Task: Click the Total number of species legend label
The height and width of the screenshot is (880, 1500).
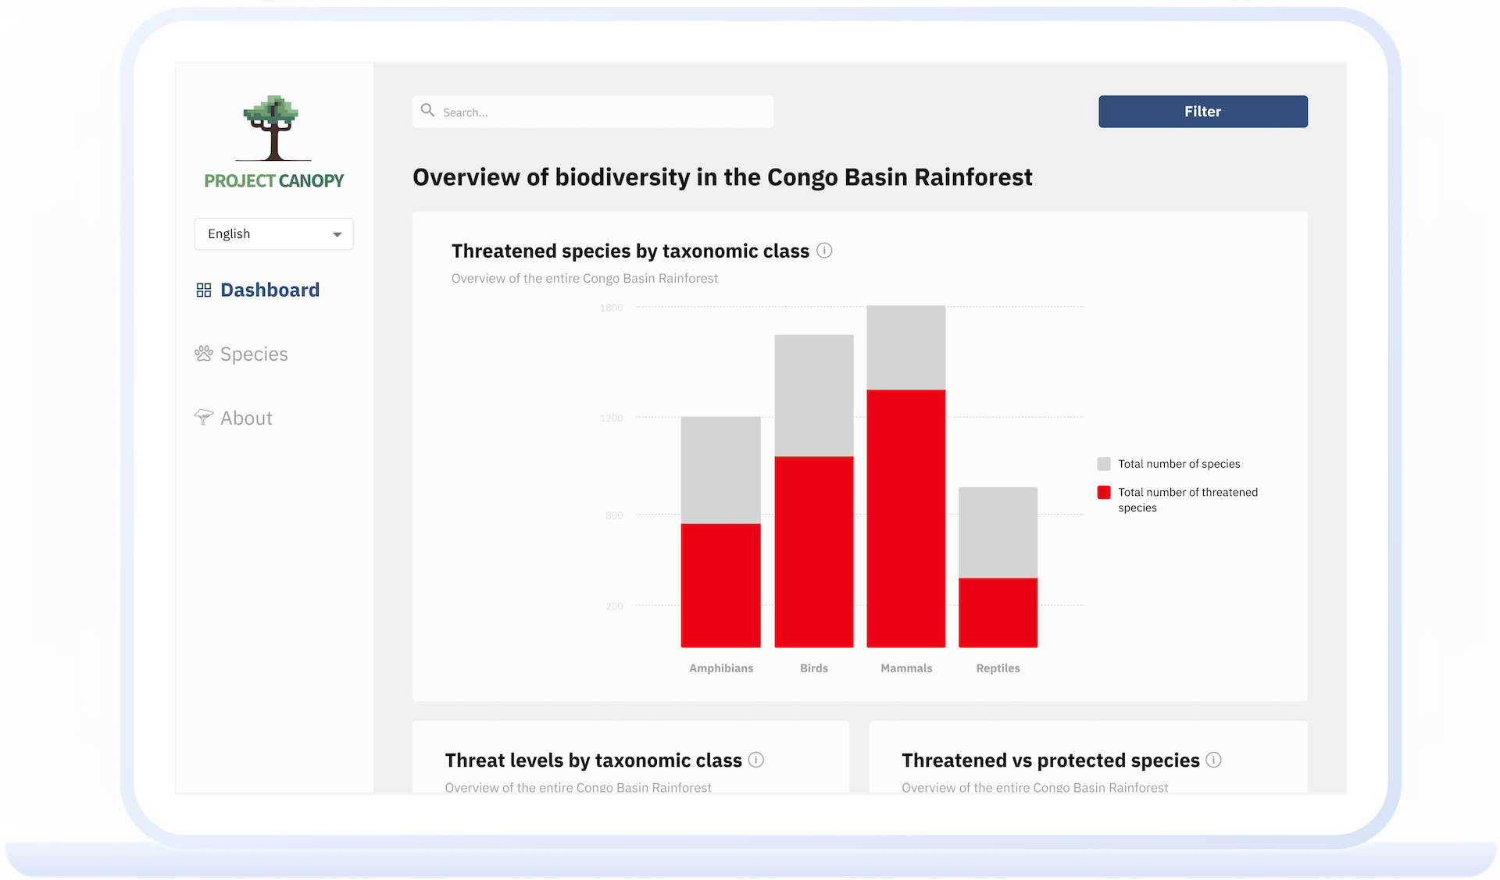Action: pos(1179,464)
